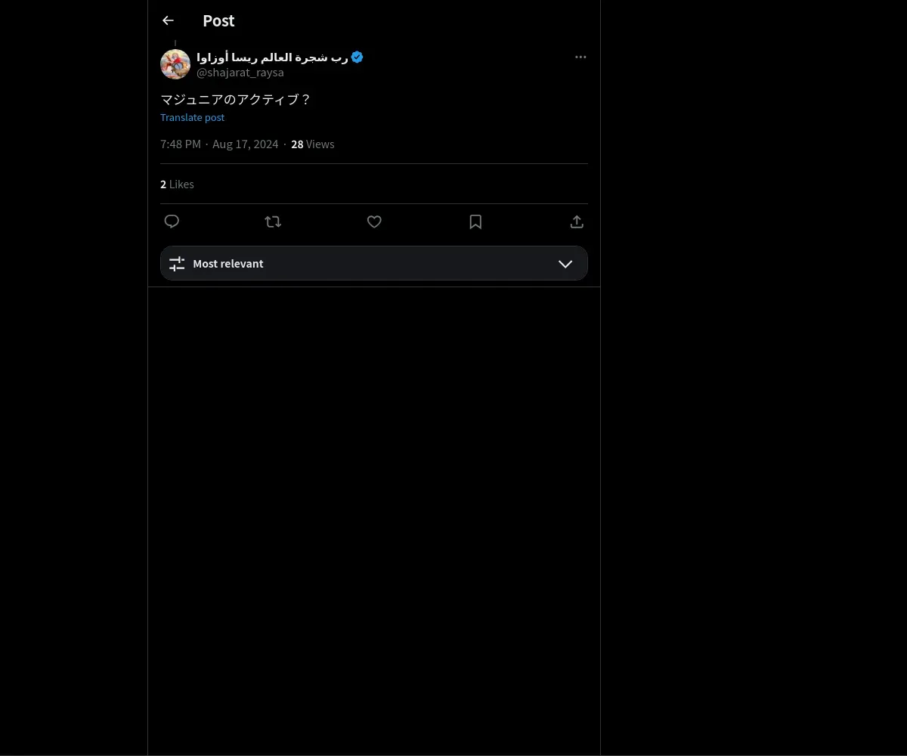Click the reply speech bubble icon
907x756 pixels.
(x=172, y=222)
